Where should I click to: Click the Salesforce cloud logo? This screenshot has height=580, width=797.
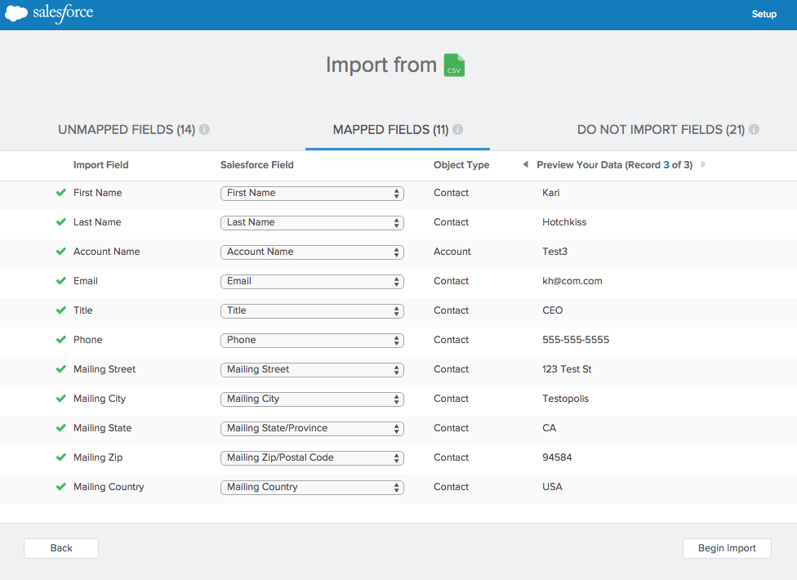[16, 14]
